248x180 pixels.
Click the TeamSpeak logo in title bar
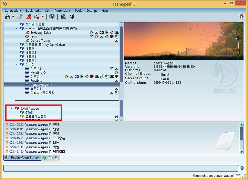pyautogui.click(x=5, y=4)
